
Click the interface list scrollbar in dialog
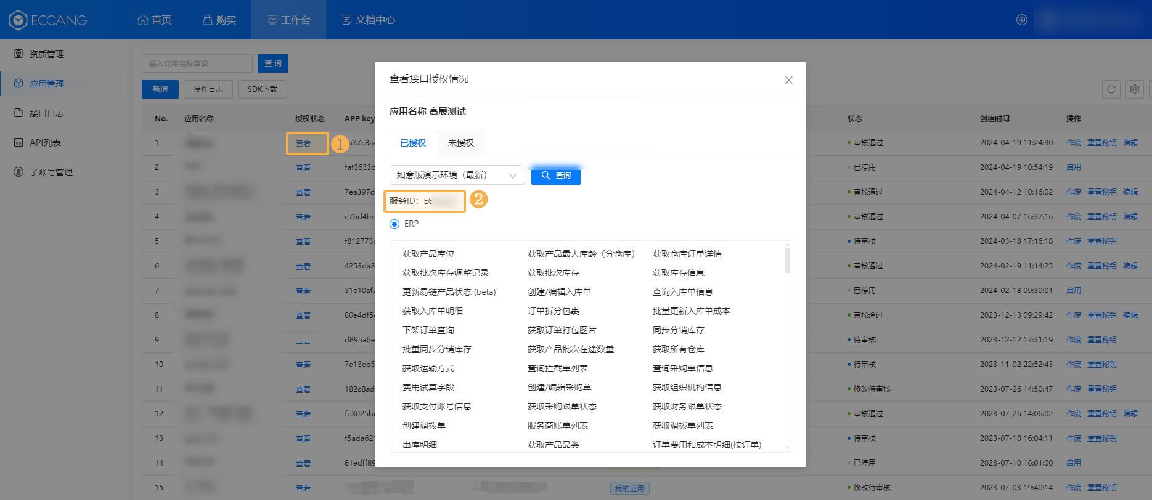(787, 260)
